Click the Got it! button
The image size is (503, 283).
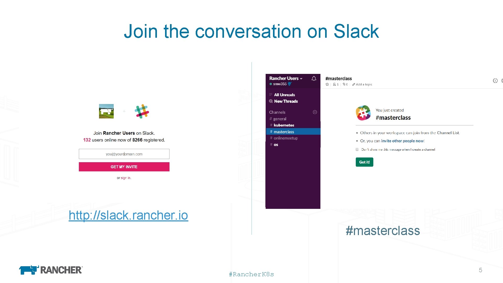click(364, 162)
